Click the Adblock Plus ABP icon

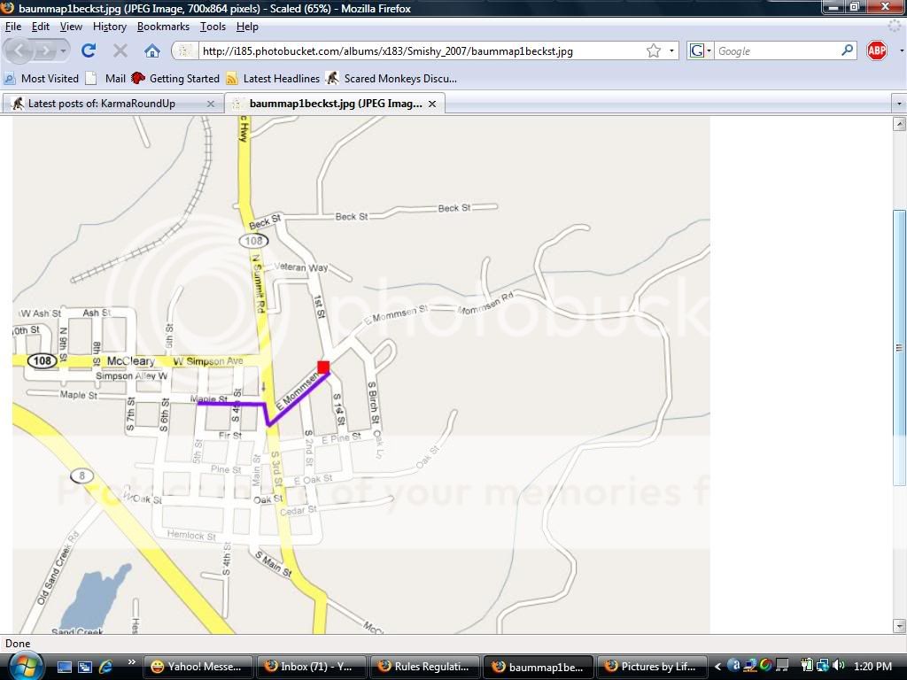[876, 50]
